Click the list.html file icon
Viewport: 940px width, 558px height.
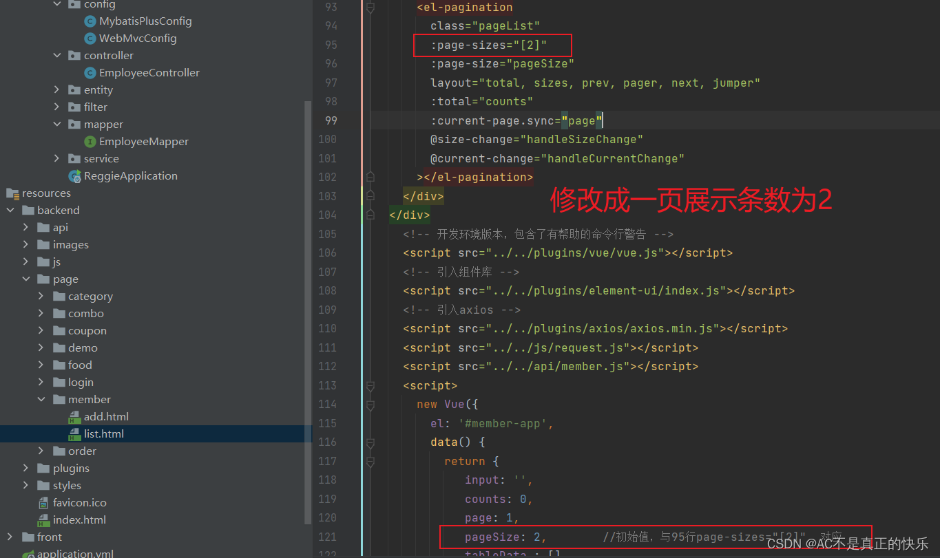pyautogui.click(x=74, y=434)
